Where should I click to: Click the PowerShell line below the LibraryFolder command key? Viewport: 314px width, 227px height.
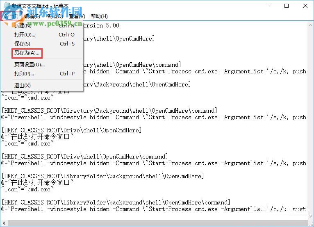click(154, 209)
